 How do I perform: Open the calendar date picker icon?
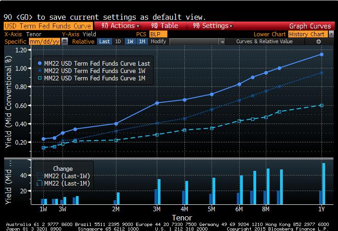pyautogui.click(x=64, y=41)
